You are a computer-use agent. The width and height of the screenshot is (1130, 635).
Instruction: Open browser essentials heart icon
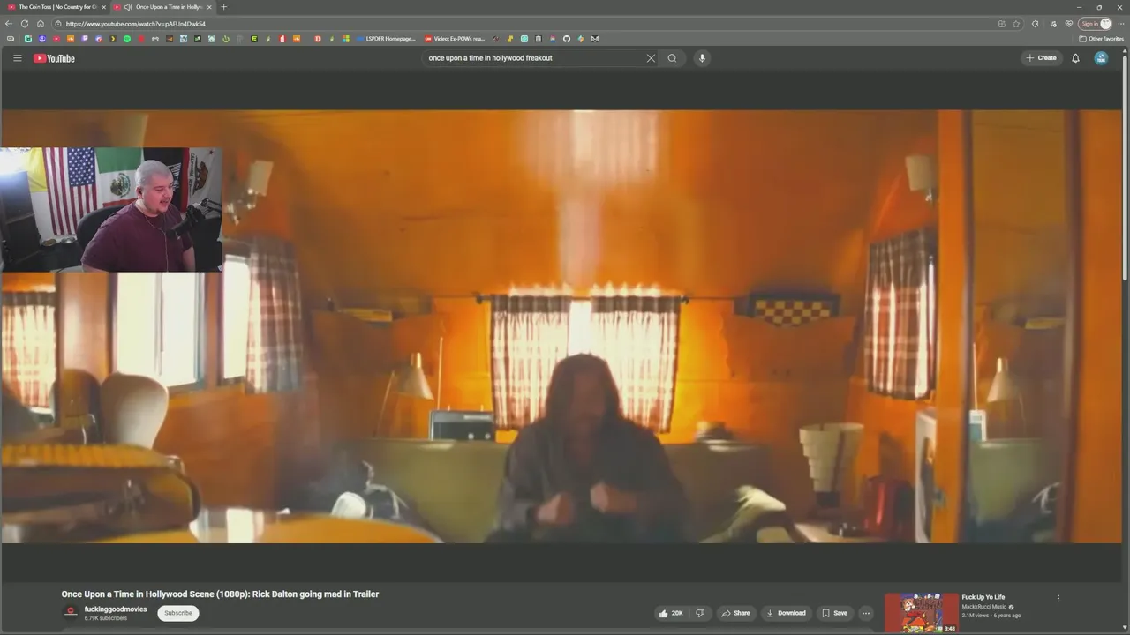(x=1069, y=24)
